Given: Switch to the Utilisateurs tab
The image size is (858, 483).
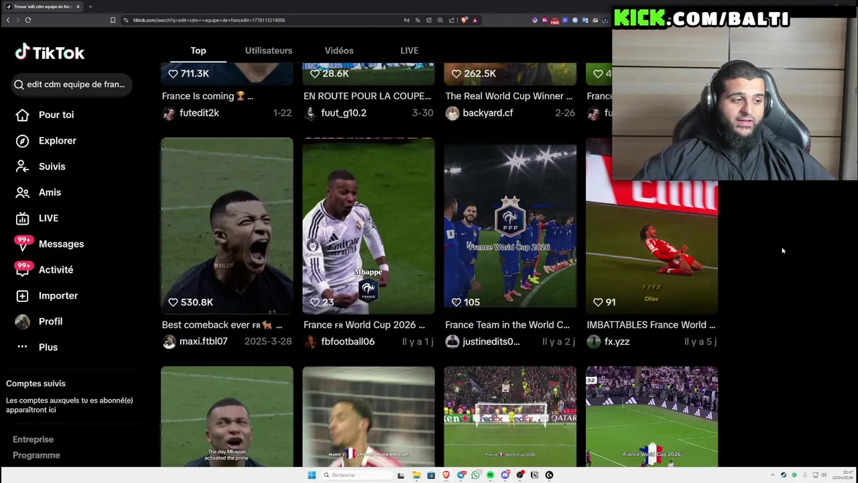Looking at the screenshot, I should [269, 50].
